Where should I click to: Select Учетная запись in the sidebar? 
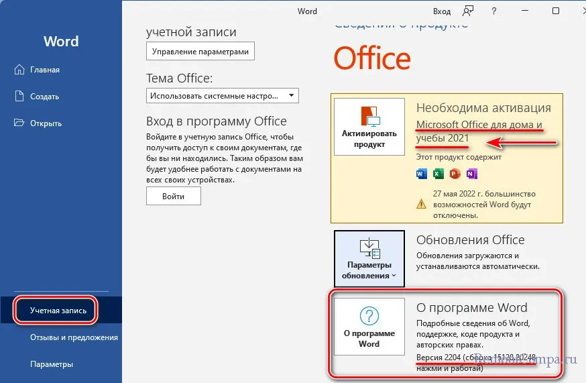pyautogui.click(x=58, y=311)
